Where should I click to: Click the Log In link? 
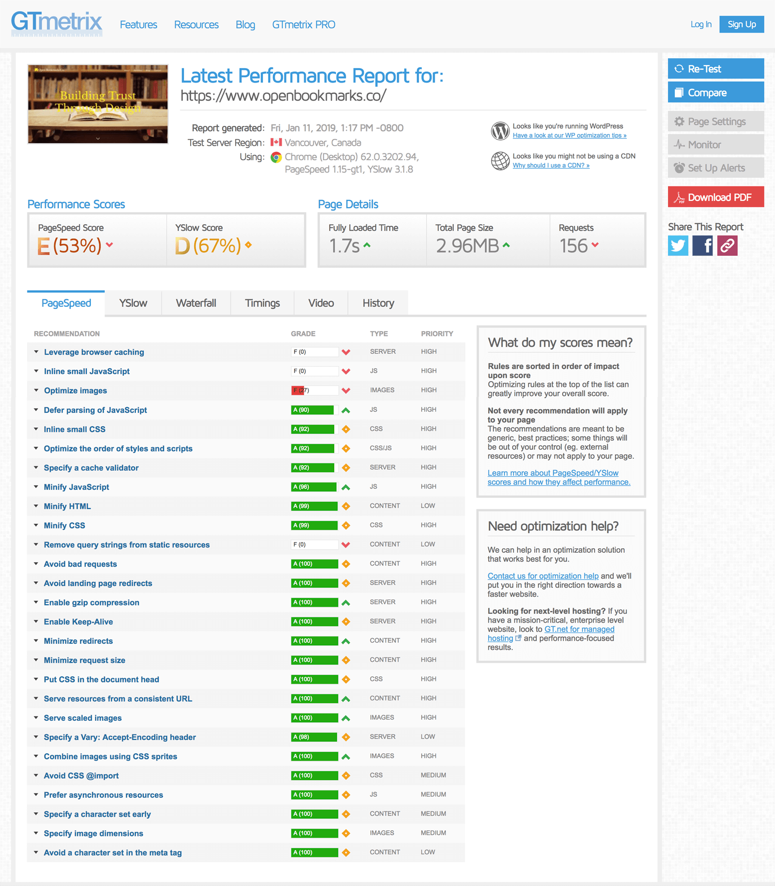pos(701,24)
